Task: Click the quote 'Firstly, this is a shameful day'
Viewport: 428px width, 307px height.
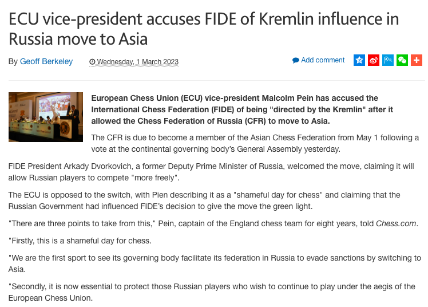Action: coord(79,240)
